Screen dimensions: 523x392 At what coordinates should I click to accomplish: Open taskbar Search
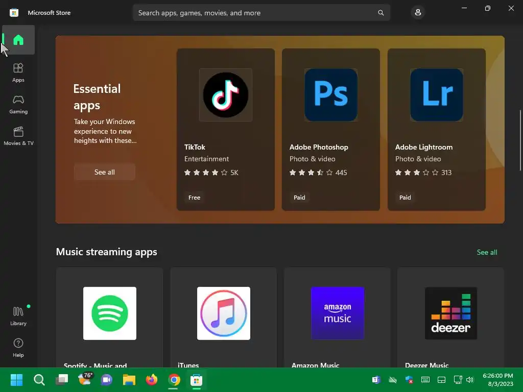(39, 380)
